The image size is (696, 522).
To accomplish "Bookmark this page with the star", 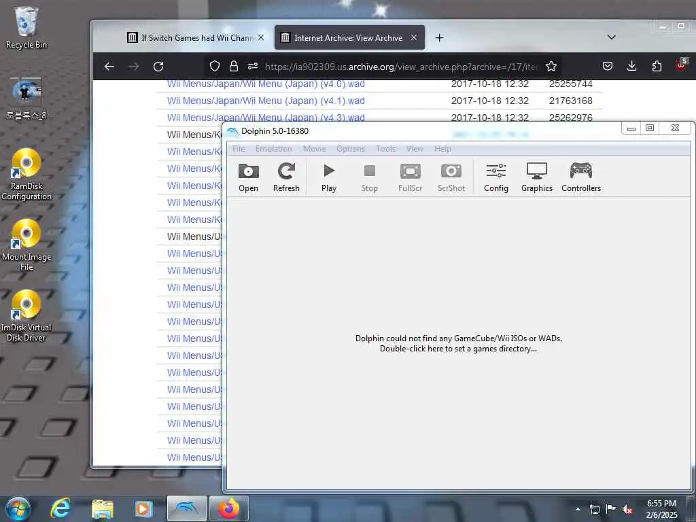I will [551, 66].
